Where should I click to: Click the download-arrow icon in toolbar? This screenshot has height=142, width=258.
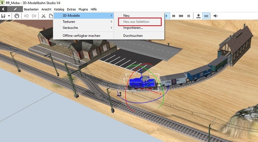tap(198, 16)
